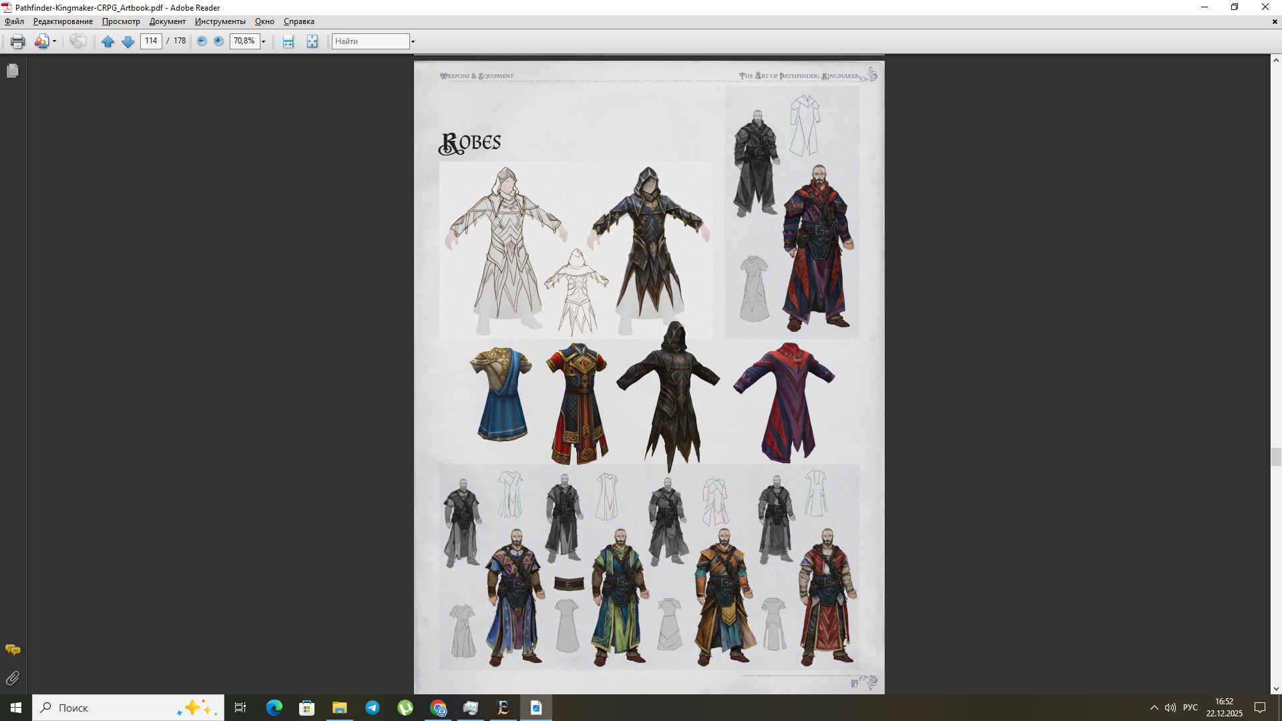Open Telegram from the taskbar
Viewport: 1282px width, 721px height.
pos(373,708)
